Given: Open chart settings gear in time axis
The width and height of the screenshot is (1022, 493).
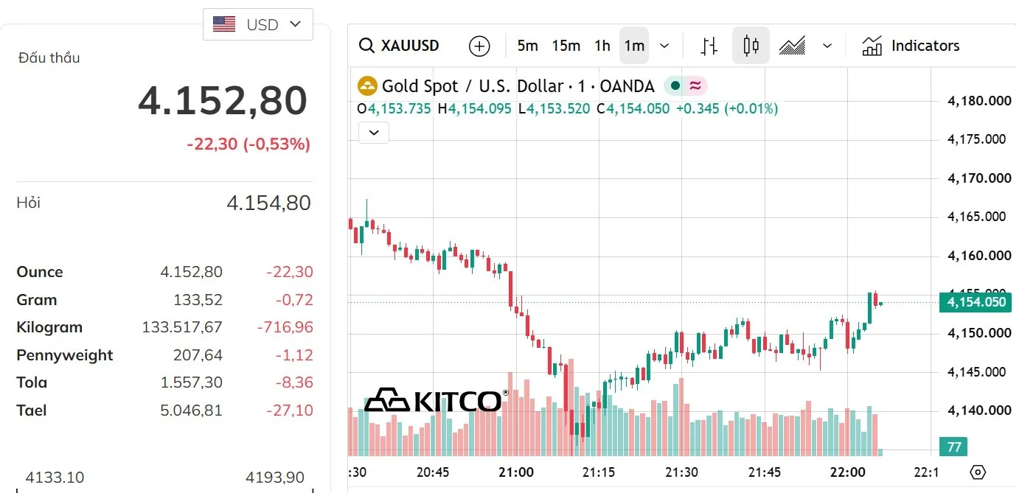Looking at the screenshot, I should click(978, 472).
